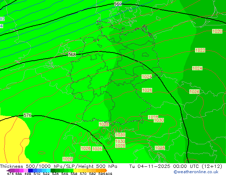This screenshot has width=226, height=175.
Task: Click the 1028 label directly beneath the stacked 1030 labels
Action: (x=120, y=146)
